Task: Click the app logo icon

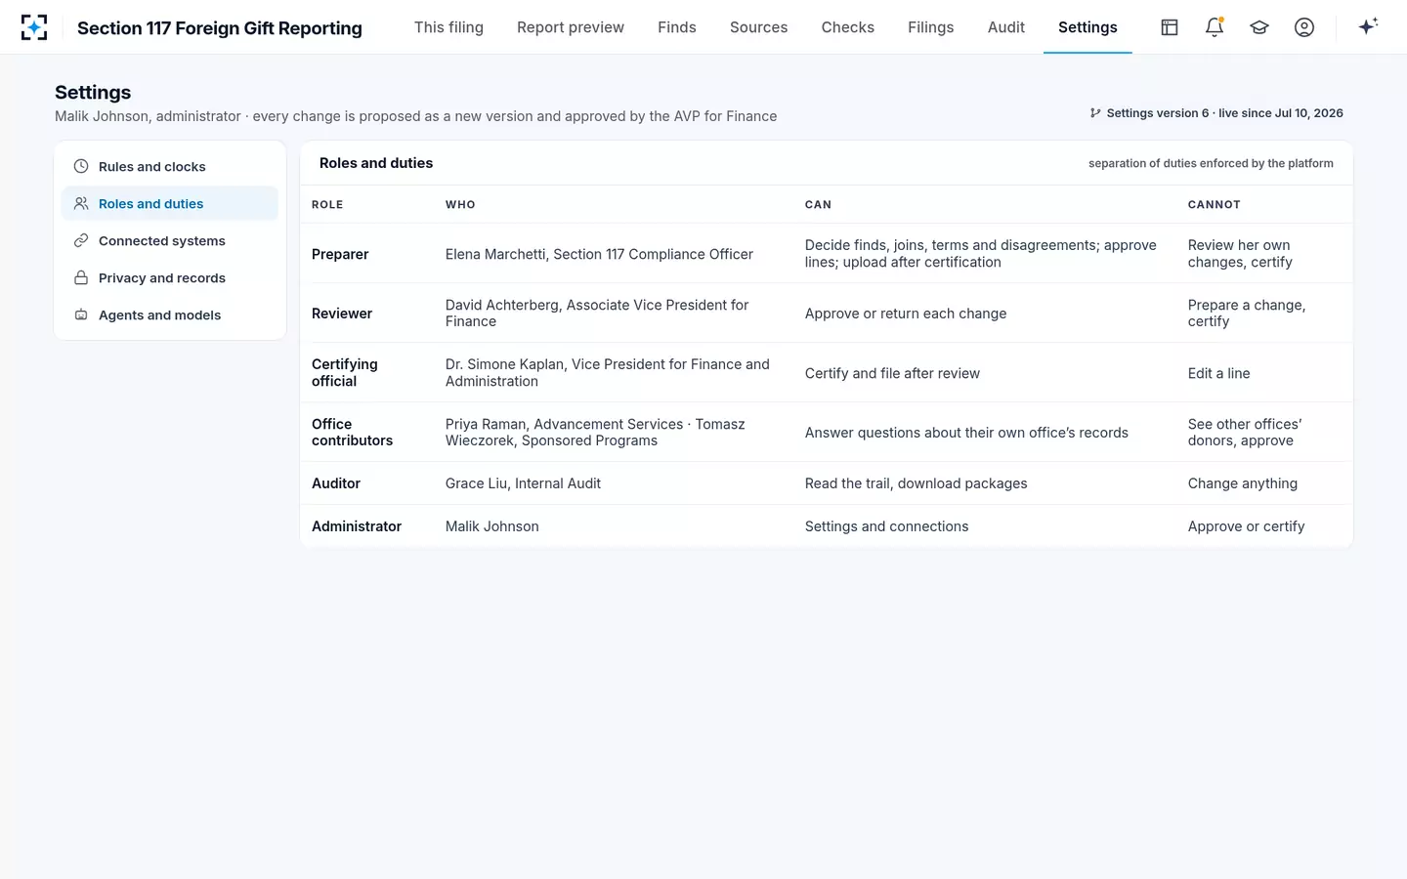Action: click(34, 27)
